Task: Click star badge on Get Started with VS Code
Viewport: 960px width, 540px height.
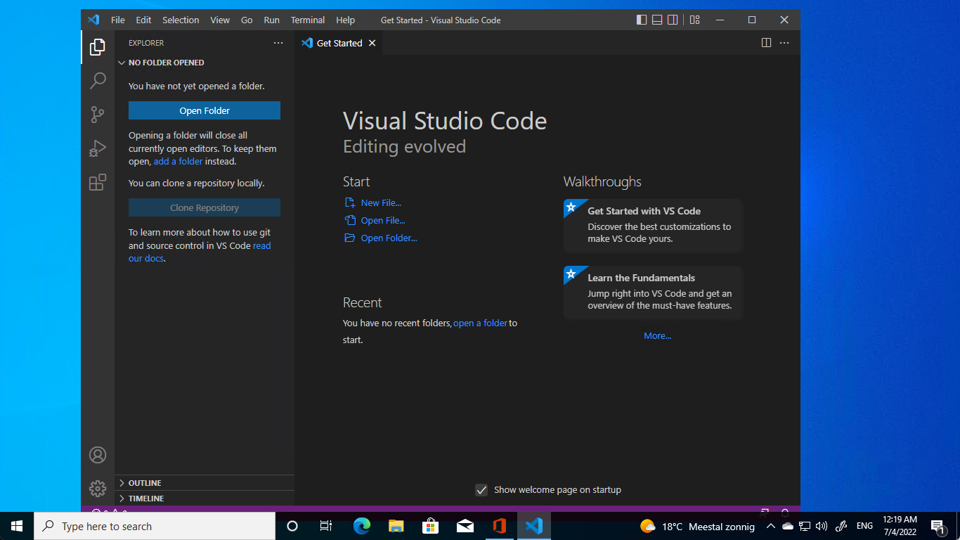Action: pos(571,207)
